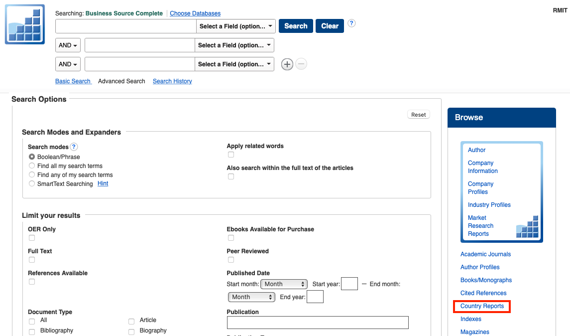Open the Search modes help icon
This screenshot has width=570, height=336.
point(74,147)
